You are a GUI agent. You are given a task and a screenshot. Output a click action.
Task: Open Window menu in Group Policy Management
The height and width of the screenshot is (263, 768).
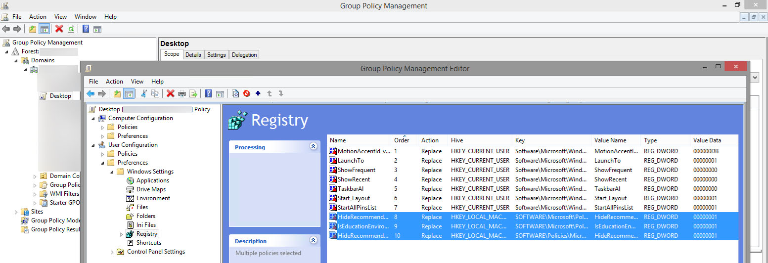[85, 17]
